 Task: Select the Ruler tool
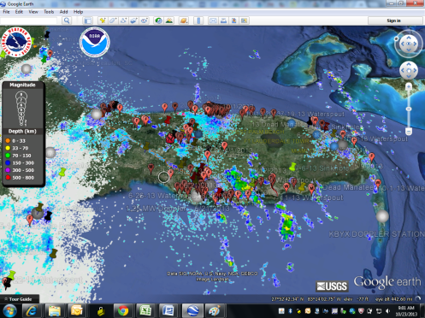[x=198, y=21]
